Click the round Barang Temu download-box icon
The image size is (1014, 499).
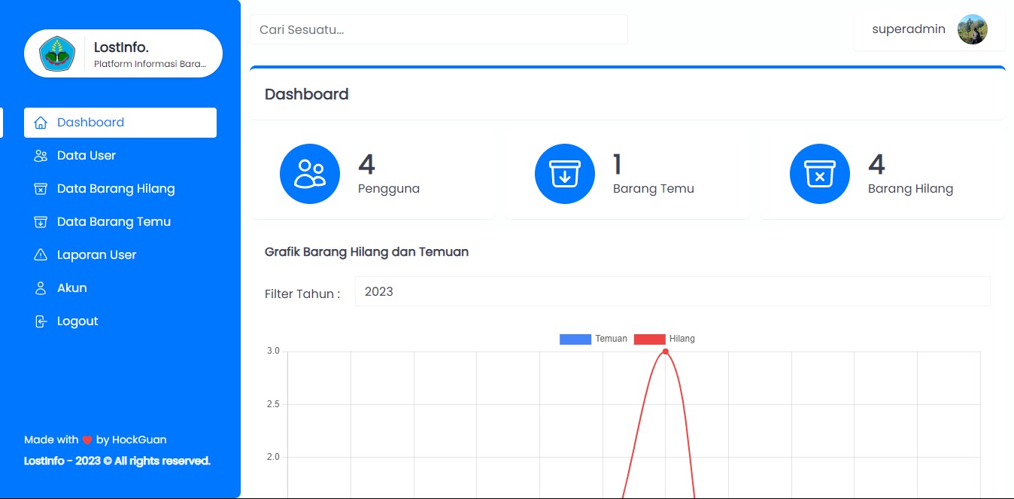(565, 174)
